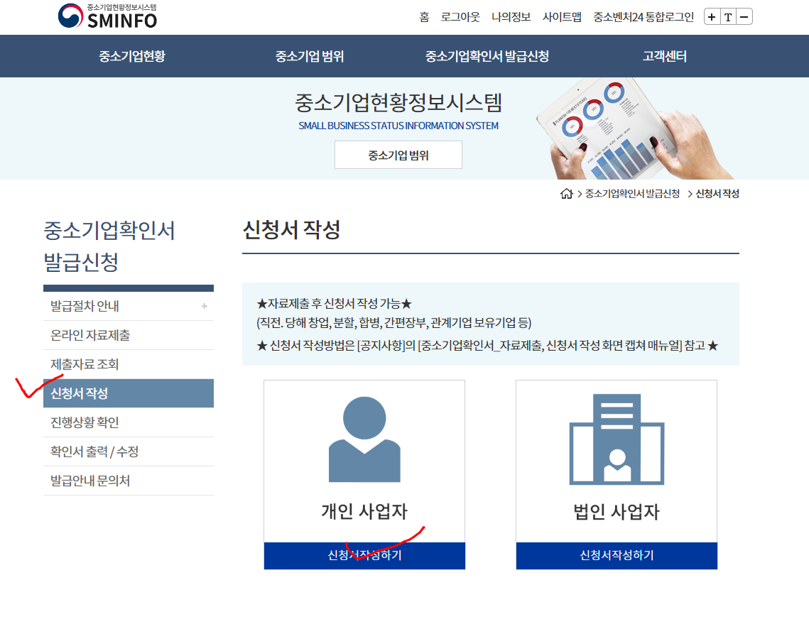809x624 pixels.
Task: Select 발급안내 문의처 in sidebar
Action: 129,481
